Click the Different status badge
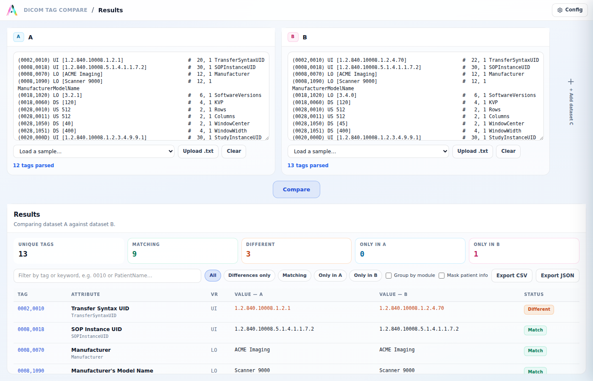The width and height of the screenshot is (593, 381). coord(539,309)
